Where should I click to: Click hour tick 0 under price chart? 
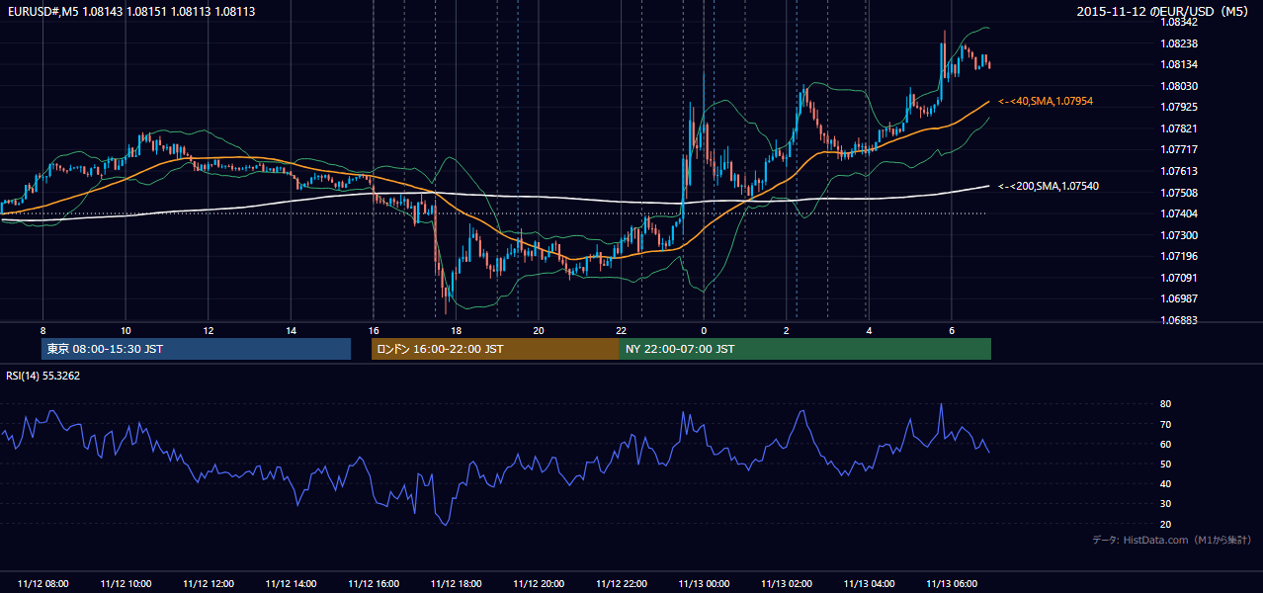click(x=704, y=330)
